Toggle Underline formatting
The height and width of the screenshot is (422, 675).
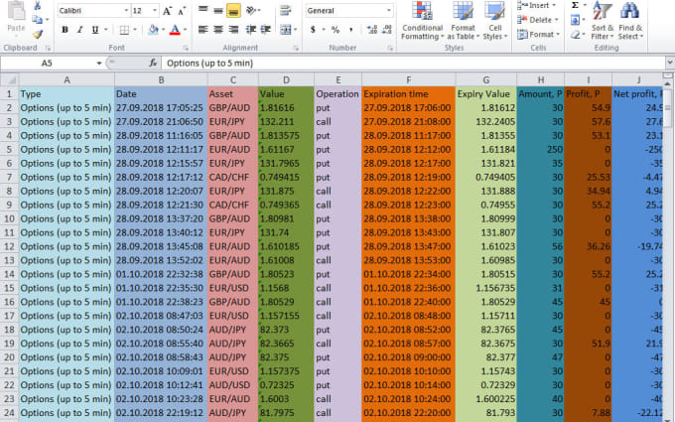coord(94,30)
